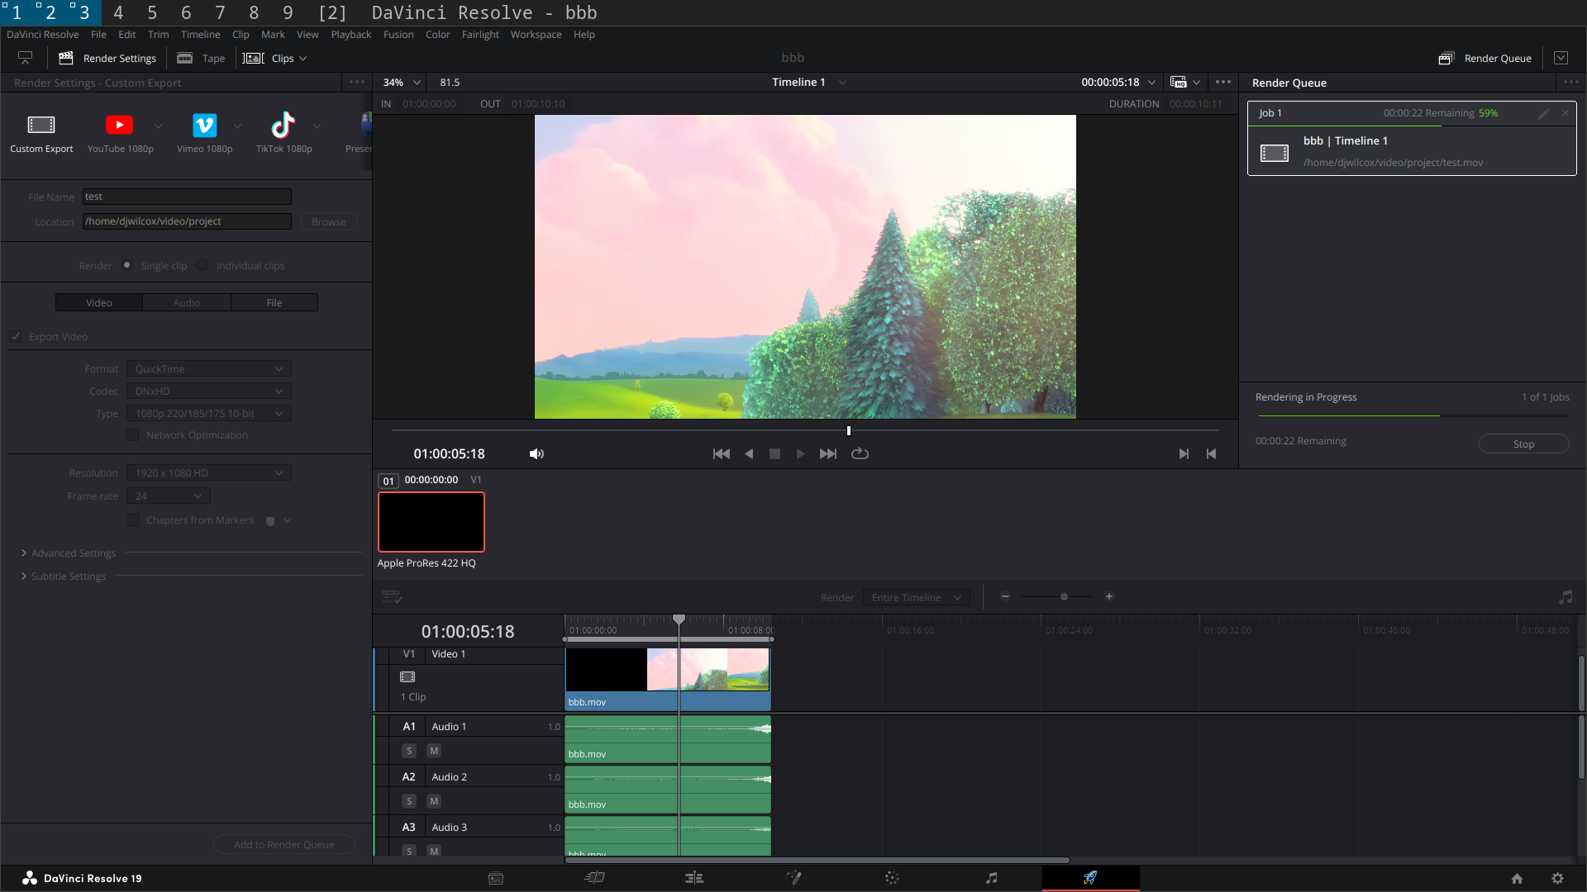Stop playback in the viewer
Image resolution: width=1587 pixels, height=892 pixels.
pos(774,454)
